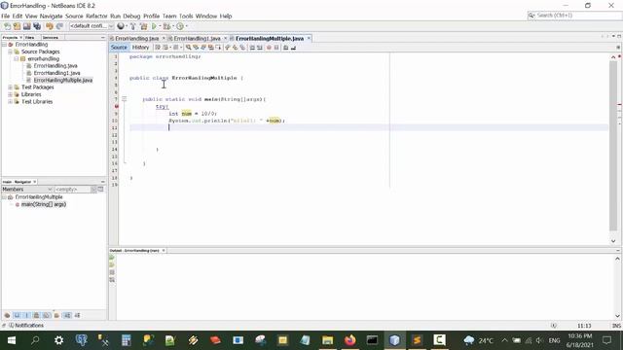Collapse the ErrorHandling project node
This screenshot has width=623, height=350.
pos(4,45)
